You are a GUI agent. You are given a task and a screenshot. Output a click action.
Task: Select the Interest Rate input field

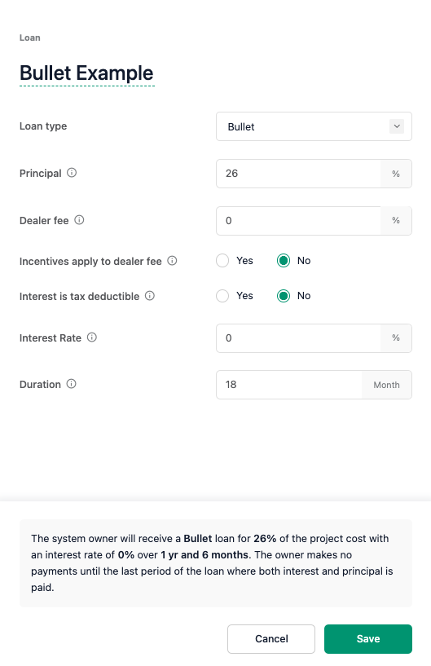[x=298, y=338]
